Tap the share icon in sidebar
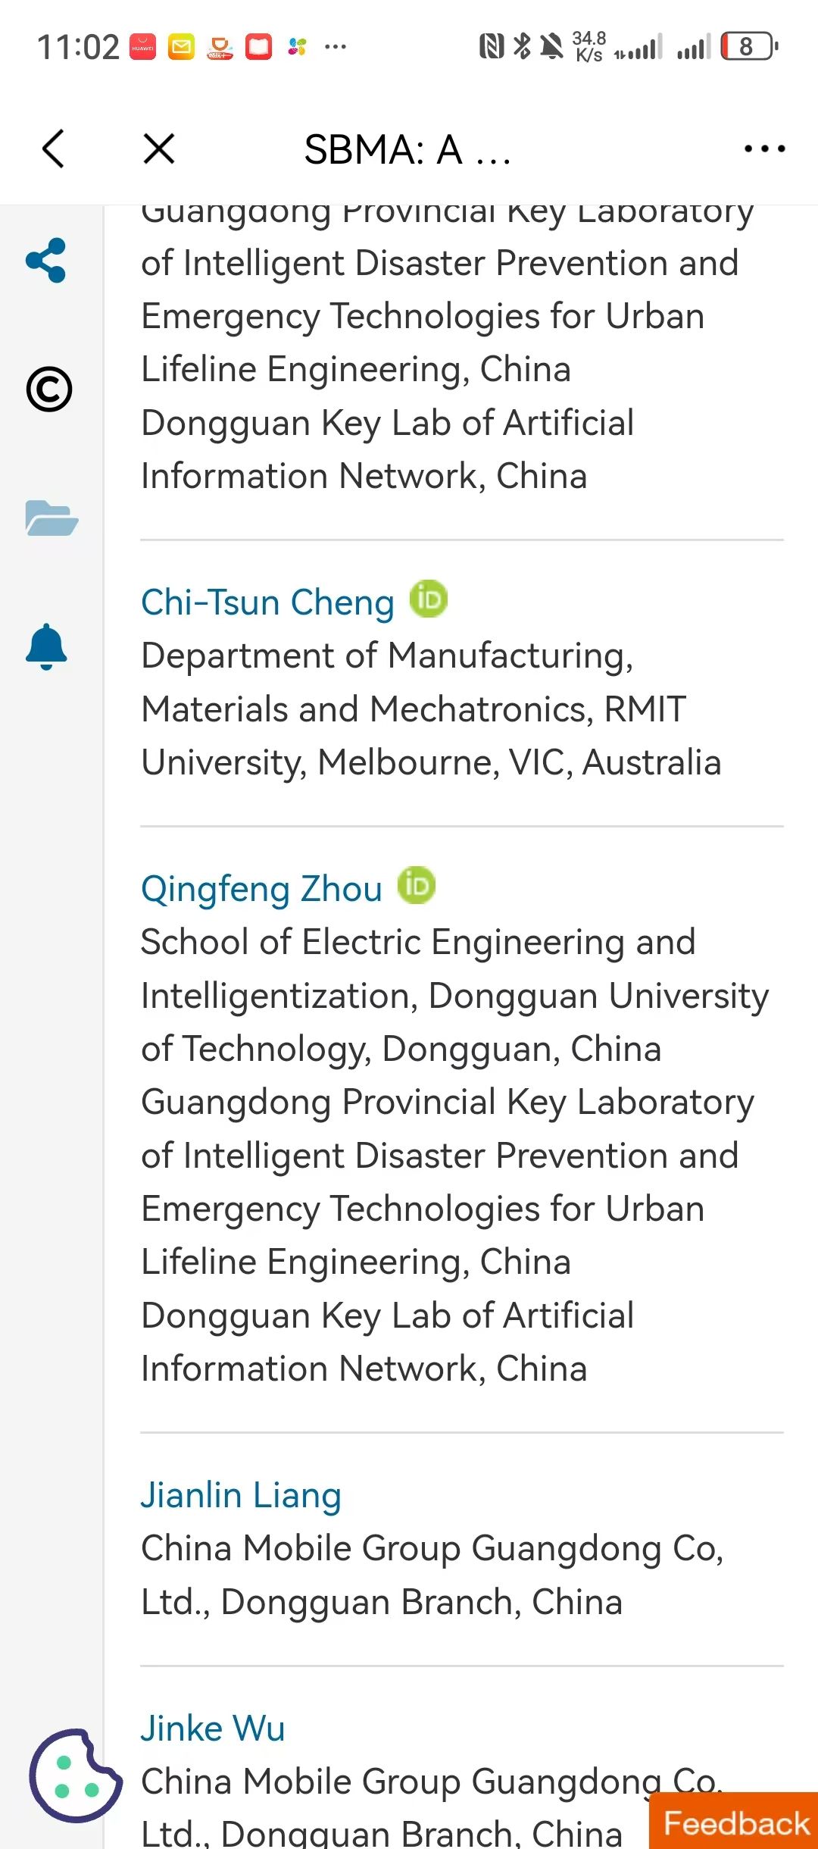Viewport: 818px width, 1849px height. (46, 260)
